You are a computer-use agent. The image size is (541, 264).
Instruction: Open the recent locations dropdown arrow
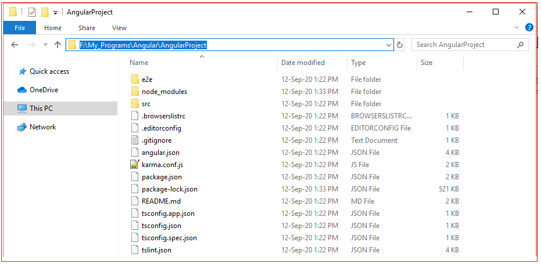click(x=45, y=45)
